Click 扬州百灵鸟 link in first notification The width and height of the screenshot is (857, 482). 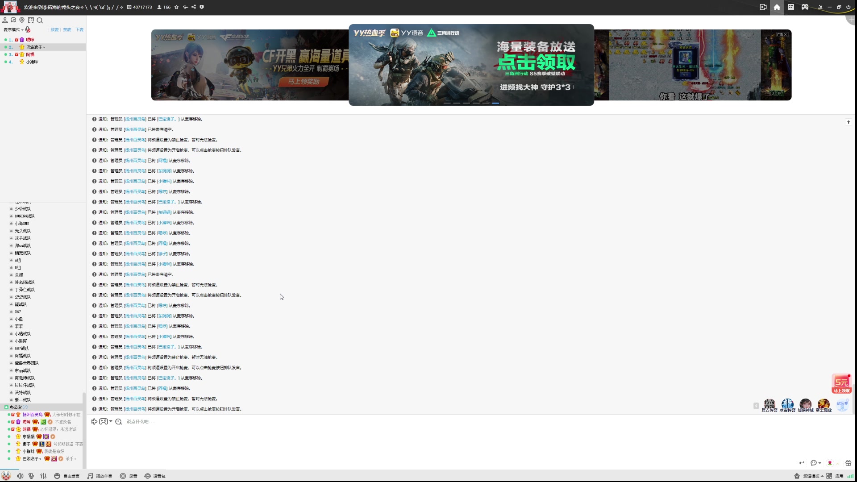pos(135,119)
